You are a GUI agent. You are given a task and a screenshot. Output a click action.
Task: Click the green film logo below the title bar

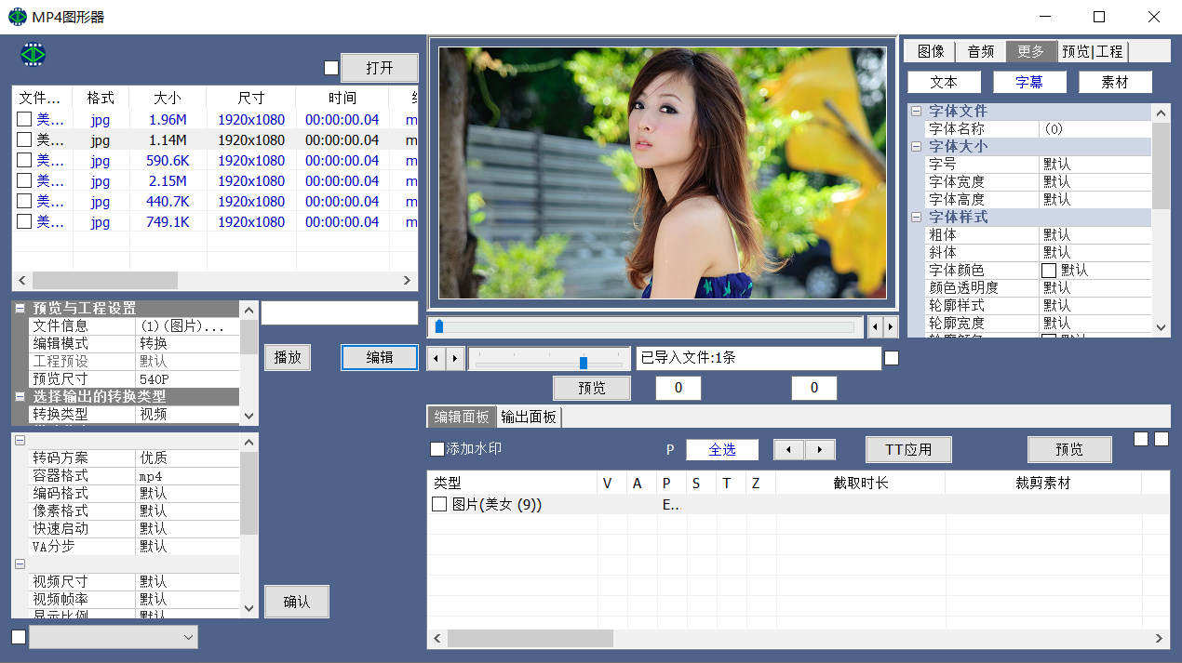(34, 54)
